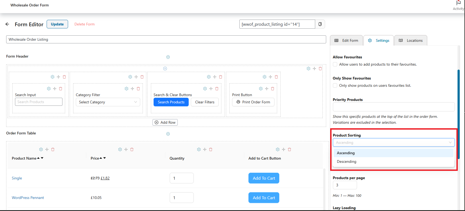Click the Print Order Form button

[253, 102]
